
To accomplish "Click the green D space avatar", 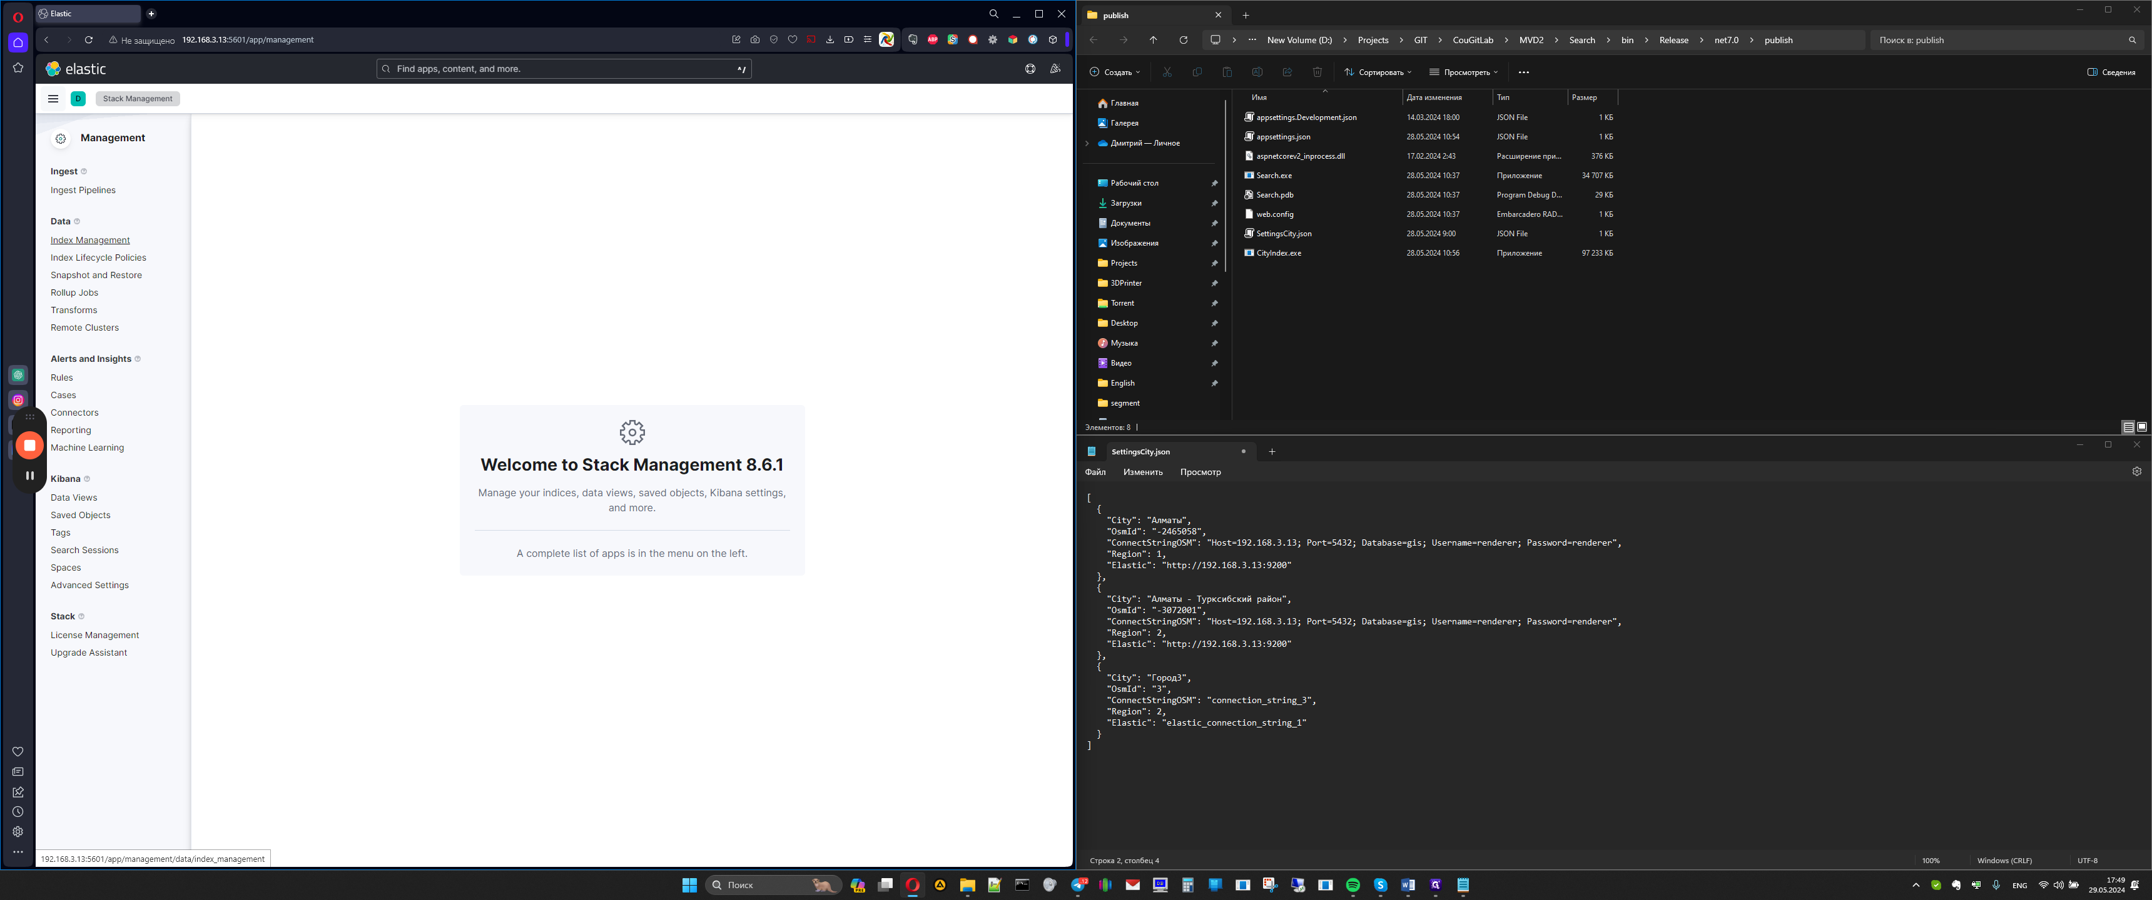I will (x=78, y=99).
